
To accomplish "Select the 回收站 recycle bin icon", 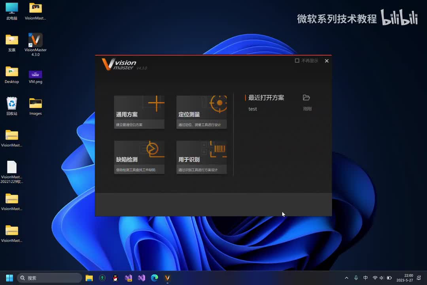I will pos(12,106).
